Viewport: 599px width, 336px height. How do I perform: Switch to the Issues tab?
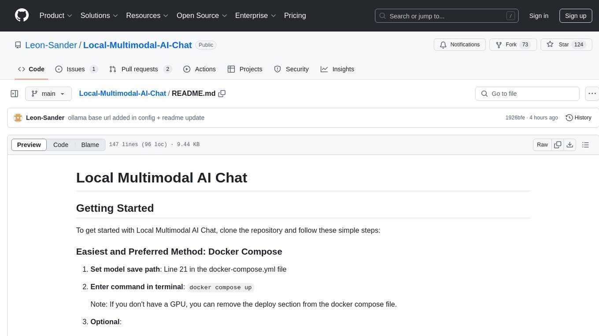(76, 69)
